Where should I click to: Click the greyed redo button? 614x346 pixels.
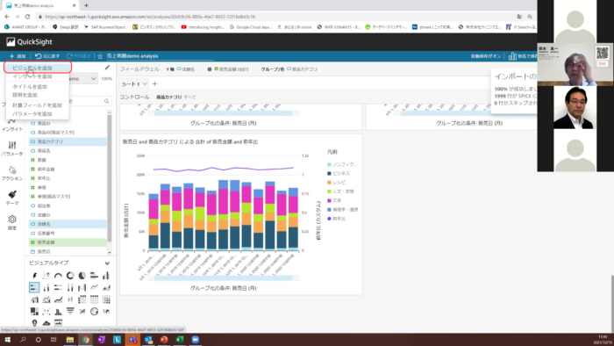click(79, 56)
